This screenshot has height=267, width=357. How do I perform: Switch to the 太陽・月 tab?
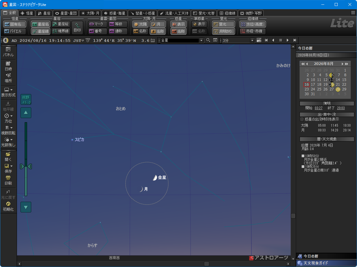pyautogui.click(x=90, y=13)
